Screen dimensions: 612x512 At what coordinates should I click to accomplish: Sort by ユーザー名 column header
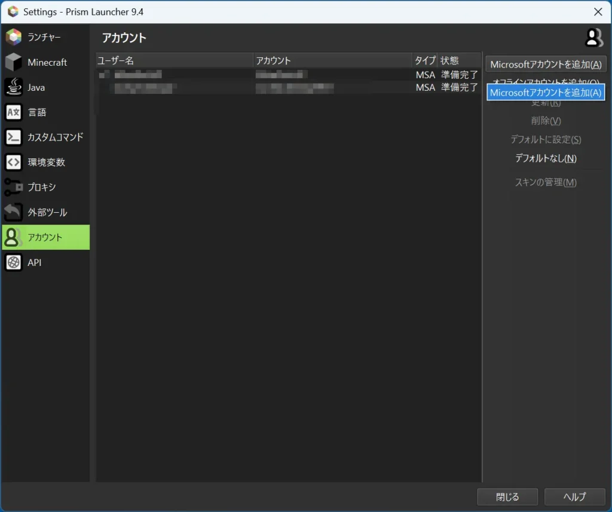tap(174, 60)
